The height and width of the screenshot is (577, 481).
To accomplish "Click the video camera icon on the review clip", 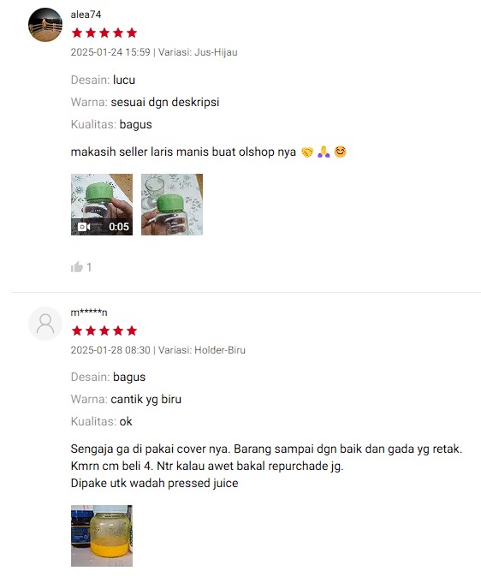I will tap(84, 227).
